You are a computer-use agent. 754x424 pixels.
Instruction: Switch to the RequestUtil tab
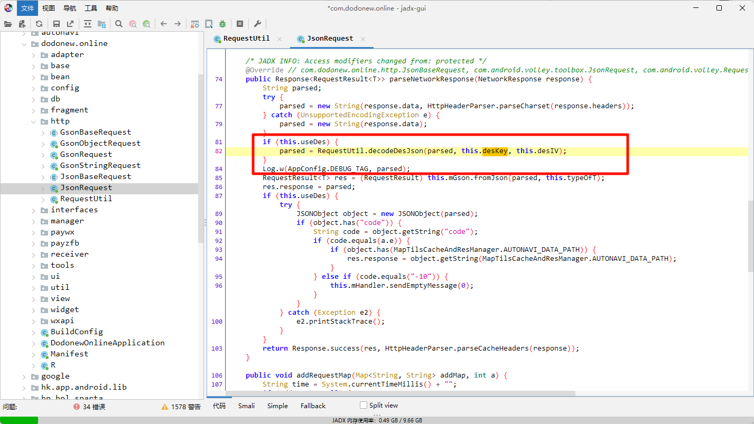[x=246, y=39]
